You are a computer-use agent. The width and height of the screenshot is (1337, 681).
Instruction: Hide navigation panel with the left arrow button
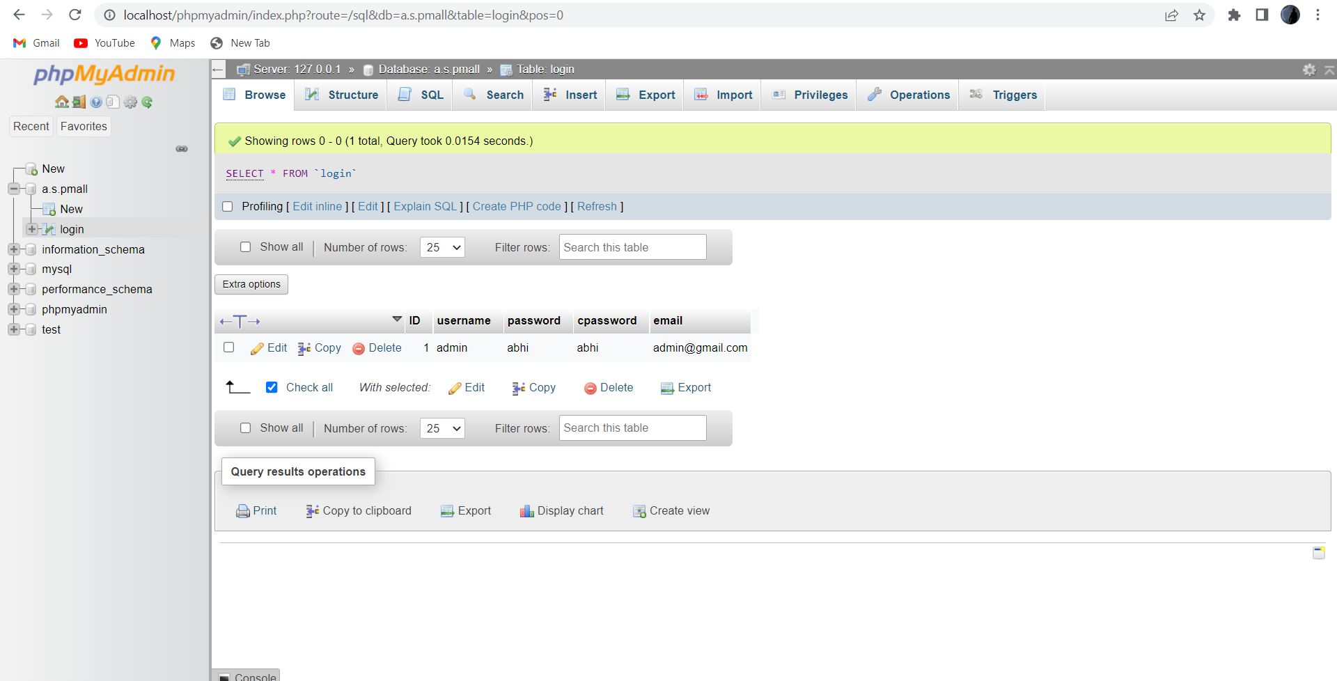click(x=218, y=69)
